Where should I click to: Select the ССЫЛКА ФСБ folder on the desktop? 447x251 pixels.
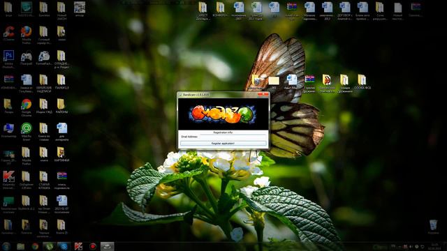(362, 82)
